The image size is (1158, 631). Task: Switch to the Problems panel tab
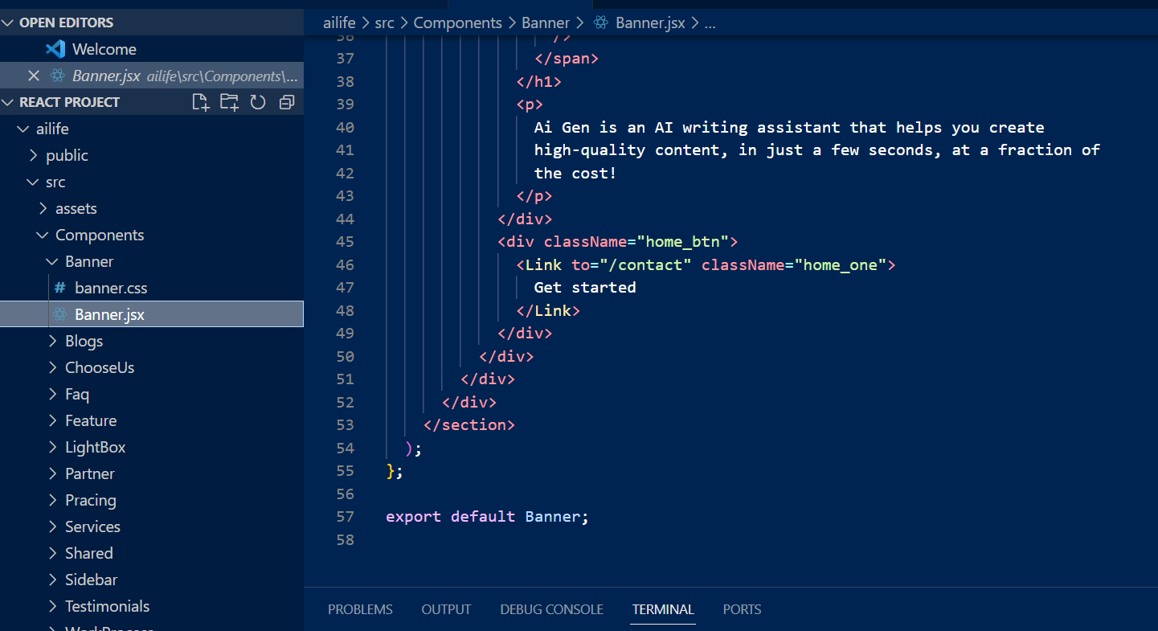pos(360,609)
